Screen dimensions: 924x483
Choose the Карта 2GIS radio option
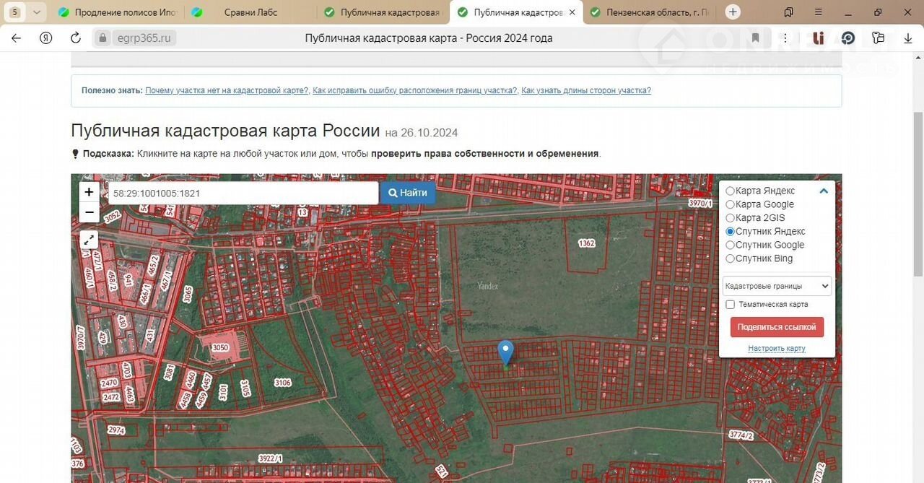(731, 218)
